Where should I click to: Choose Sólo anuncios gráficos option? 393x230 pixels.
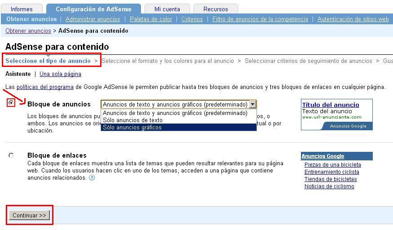click(178, 127)
